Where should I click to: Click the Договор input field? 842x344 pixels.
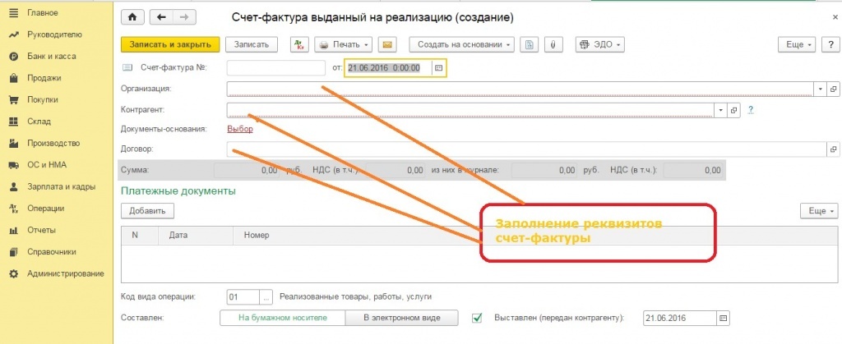tap(526, 149)
